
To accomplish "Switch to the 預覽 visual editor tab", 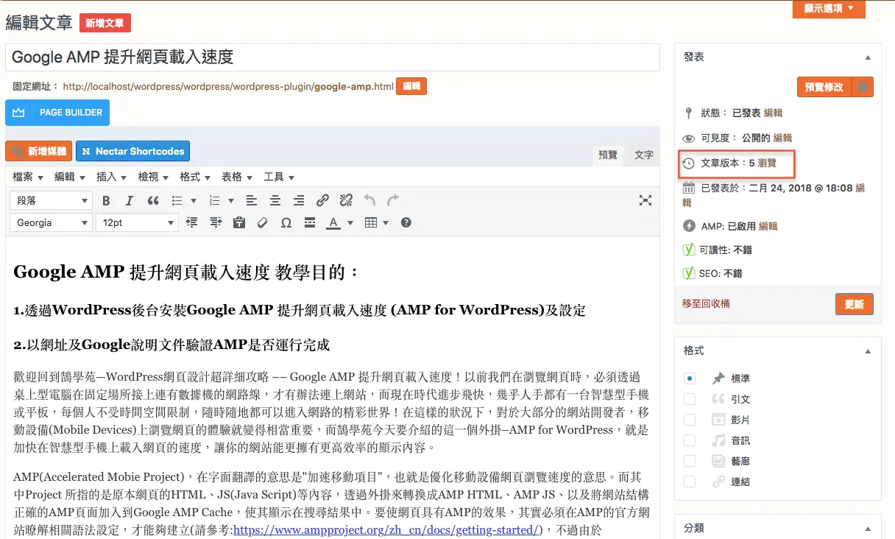I will click(608, 155).
